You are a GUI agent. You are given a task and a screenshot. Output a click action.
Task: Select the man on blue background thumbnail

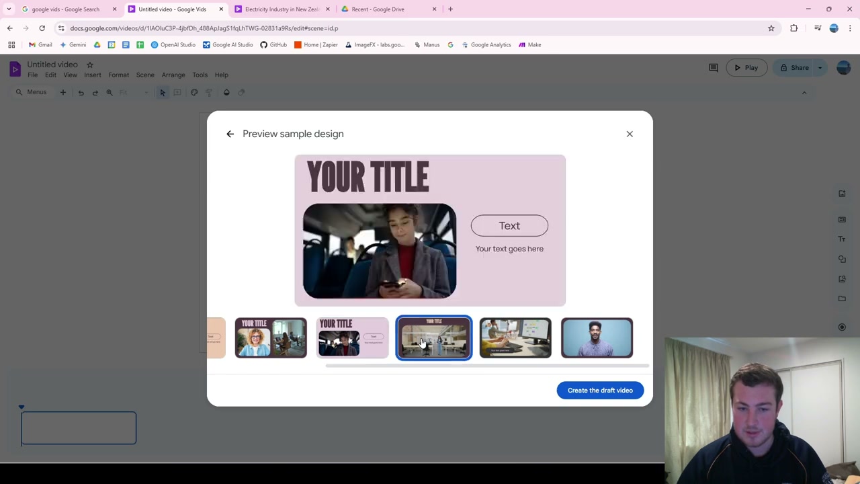pyautogui.click(x=597, y=337)
